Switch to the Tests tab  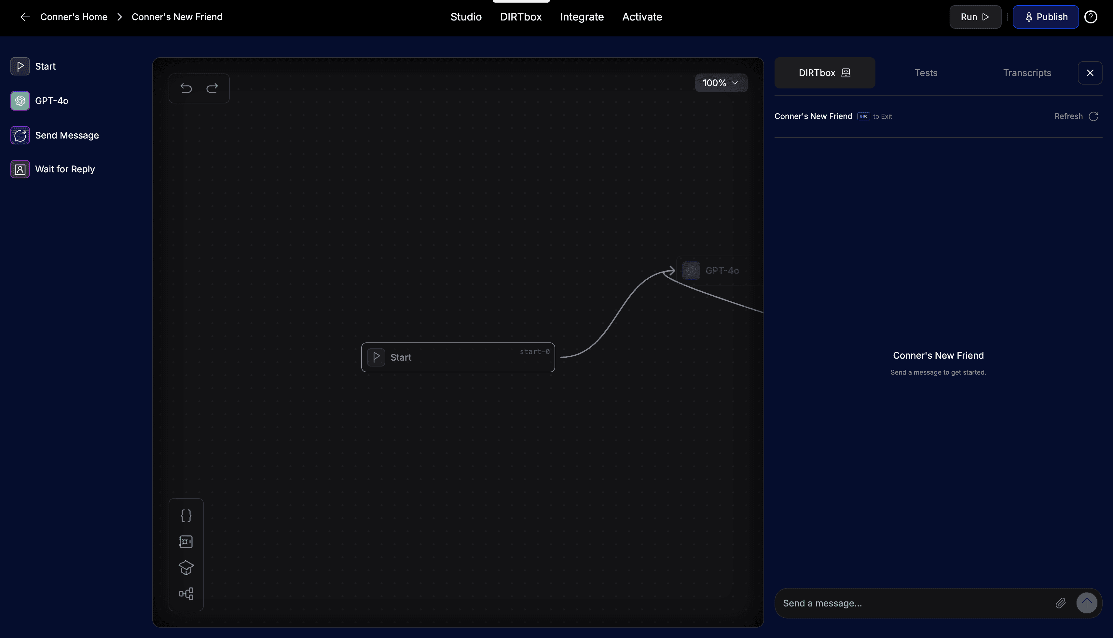[x=926, y=73]
